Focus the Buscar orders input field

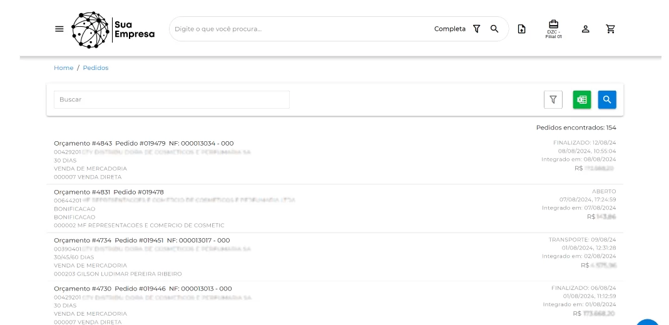(x=171, y=99)
